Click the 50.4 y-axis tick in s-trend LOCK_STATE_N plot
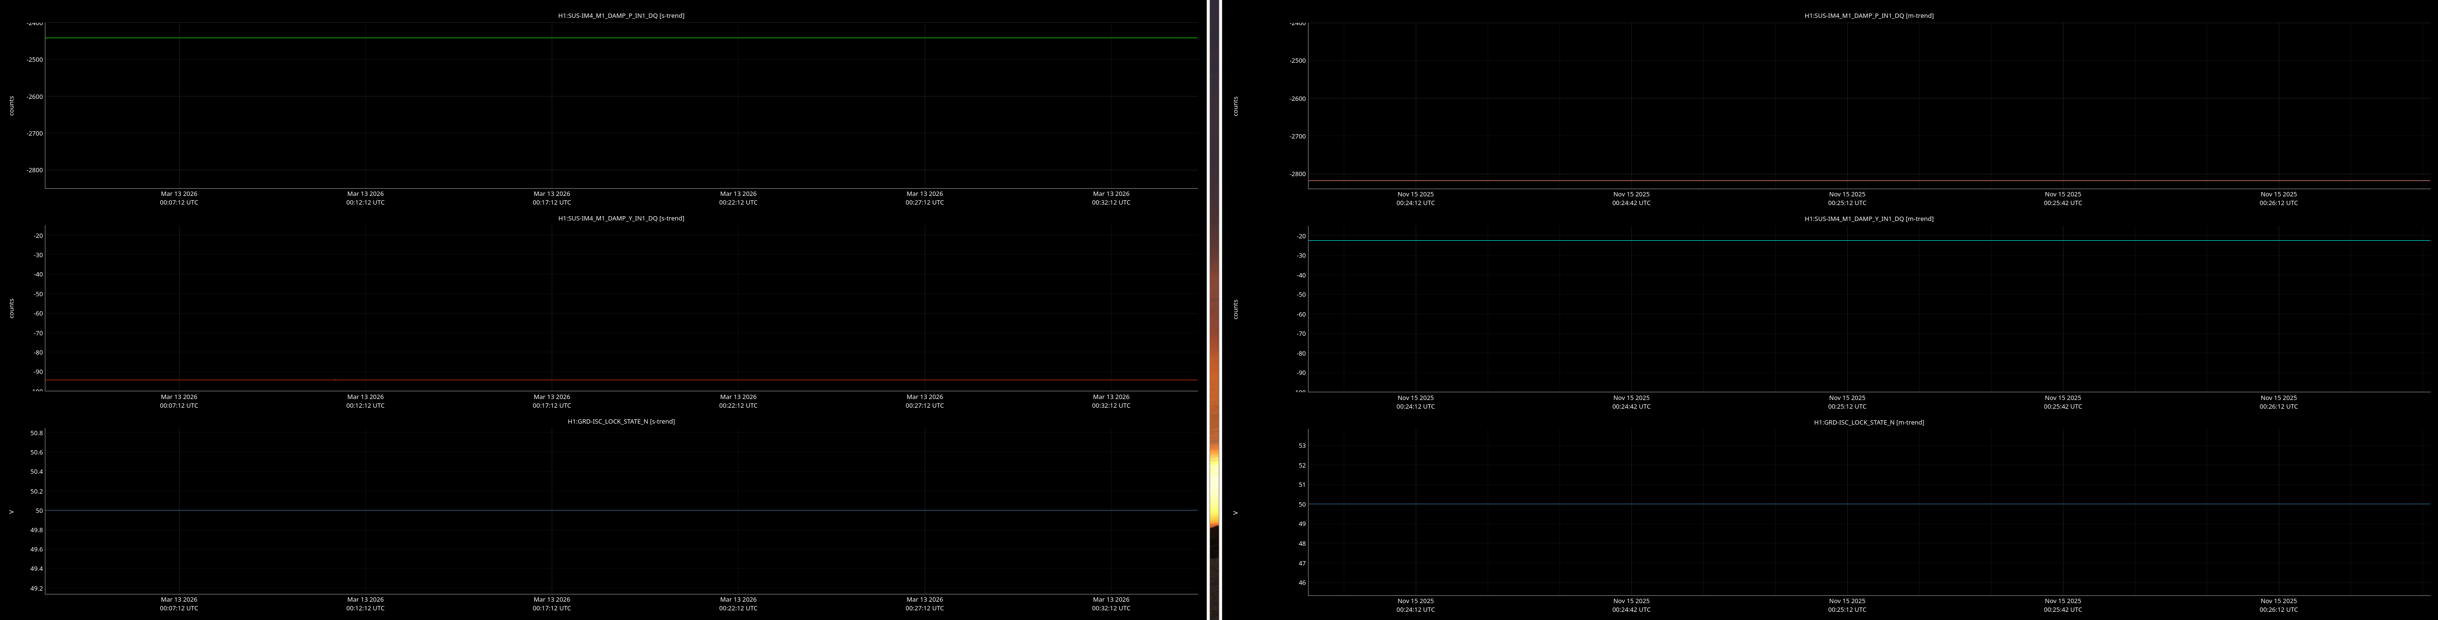 tap(36, 471)
